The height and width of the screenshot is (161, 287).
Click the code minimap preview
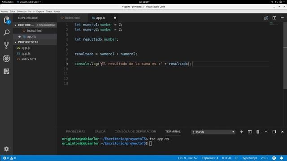274,24
